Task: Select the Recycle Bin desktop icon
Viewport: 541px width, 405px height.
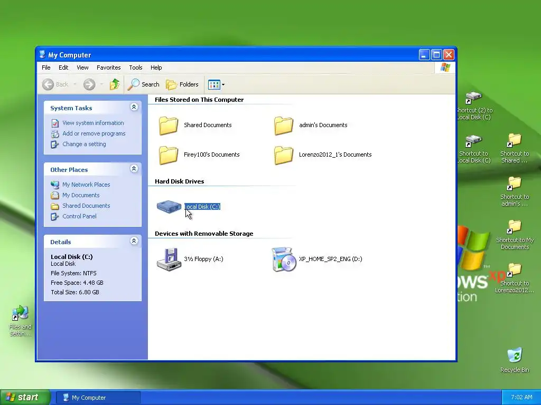Action: tap(515, 355)
